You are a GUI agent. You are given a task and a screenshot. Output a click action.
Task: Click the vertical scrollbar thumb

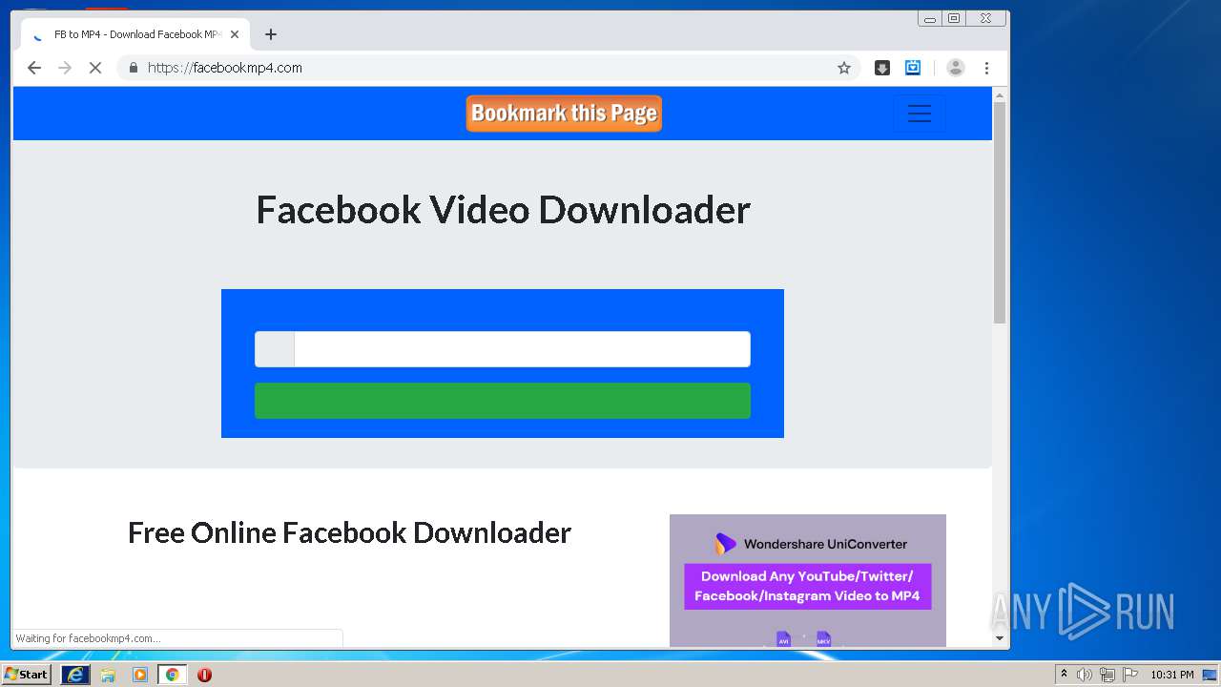pos(1000,213)
